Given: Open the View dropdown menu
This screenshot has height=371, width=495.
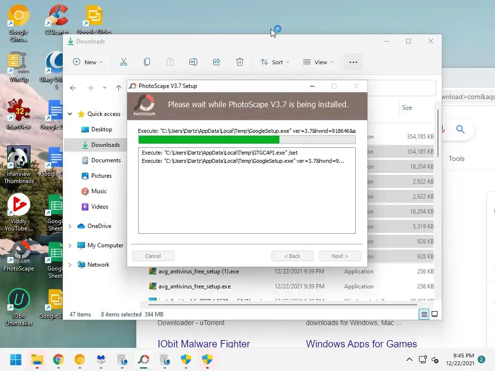Looking at the screenshot, I should [x=318, y=62].
